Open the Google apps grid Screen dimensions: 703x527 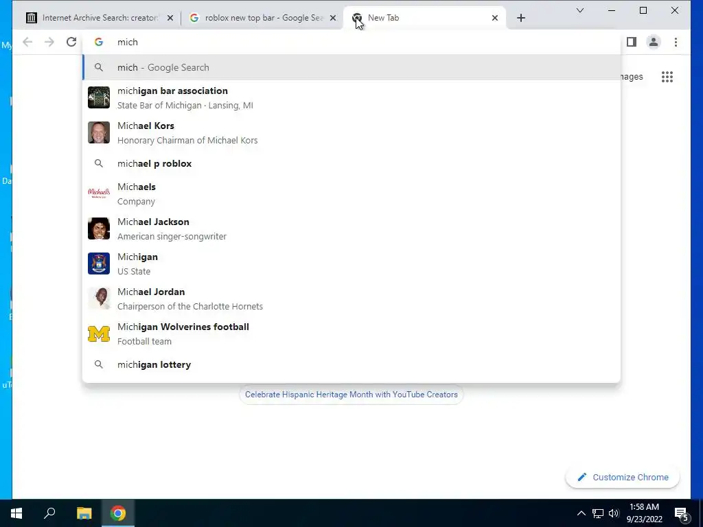pos(667,77)
